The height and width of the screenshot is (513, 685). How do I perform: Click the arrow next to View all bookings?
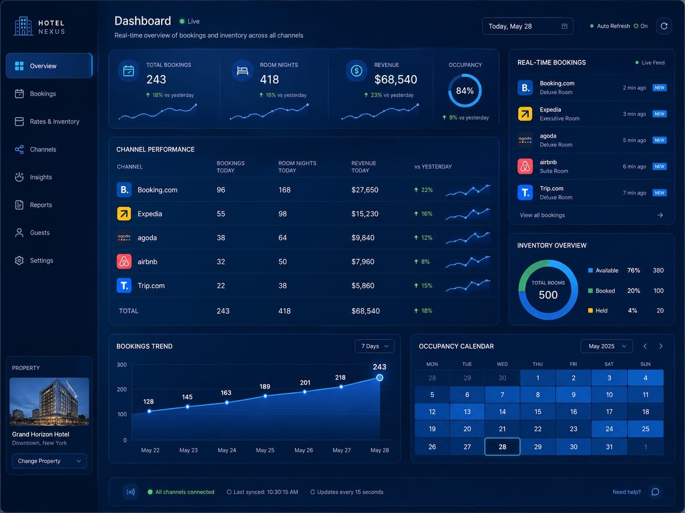click(x=660, y=215)
